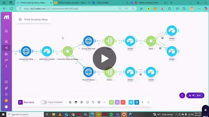Open filter between the bottom two Airtable modules

[x=141, y=74]
